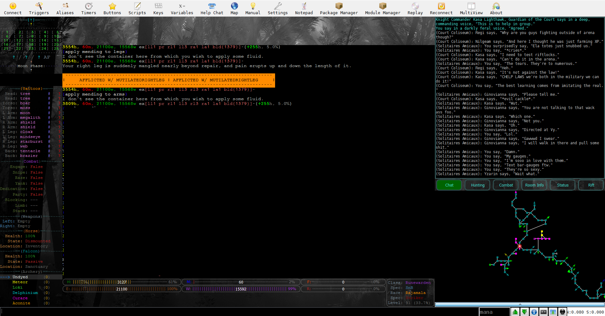Toggle the replay recording cassette icon
The height and width of the screenshot is (316, 605).
click(x=544, y=312)
